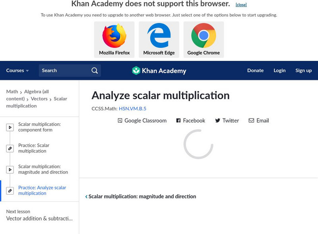Click the Sign up button
This screenshot has width=318, height=234.
point(303,70)
